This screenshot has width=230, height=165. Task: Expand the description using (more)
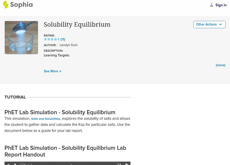click(x=221, y=65)
